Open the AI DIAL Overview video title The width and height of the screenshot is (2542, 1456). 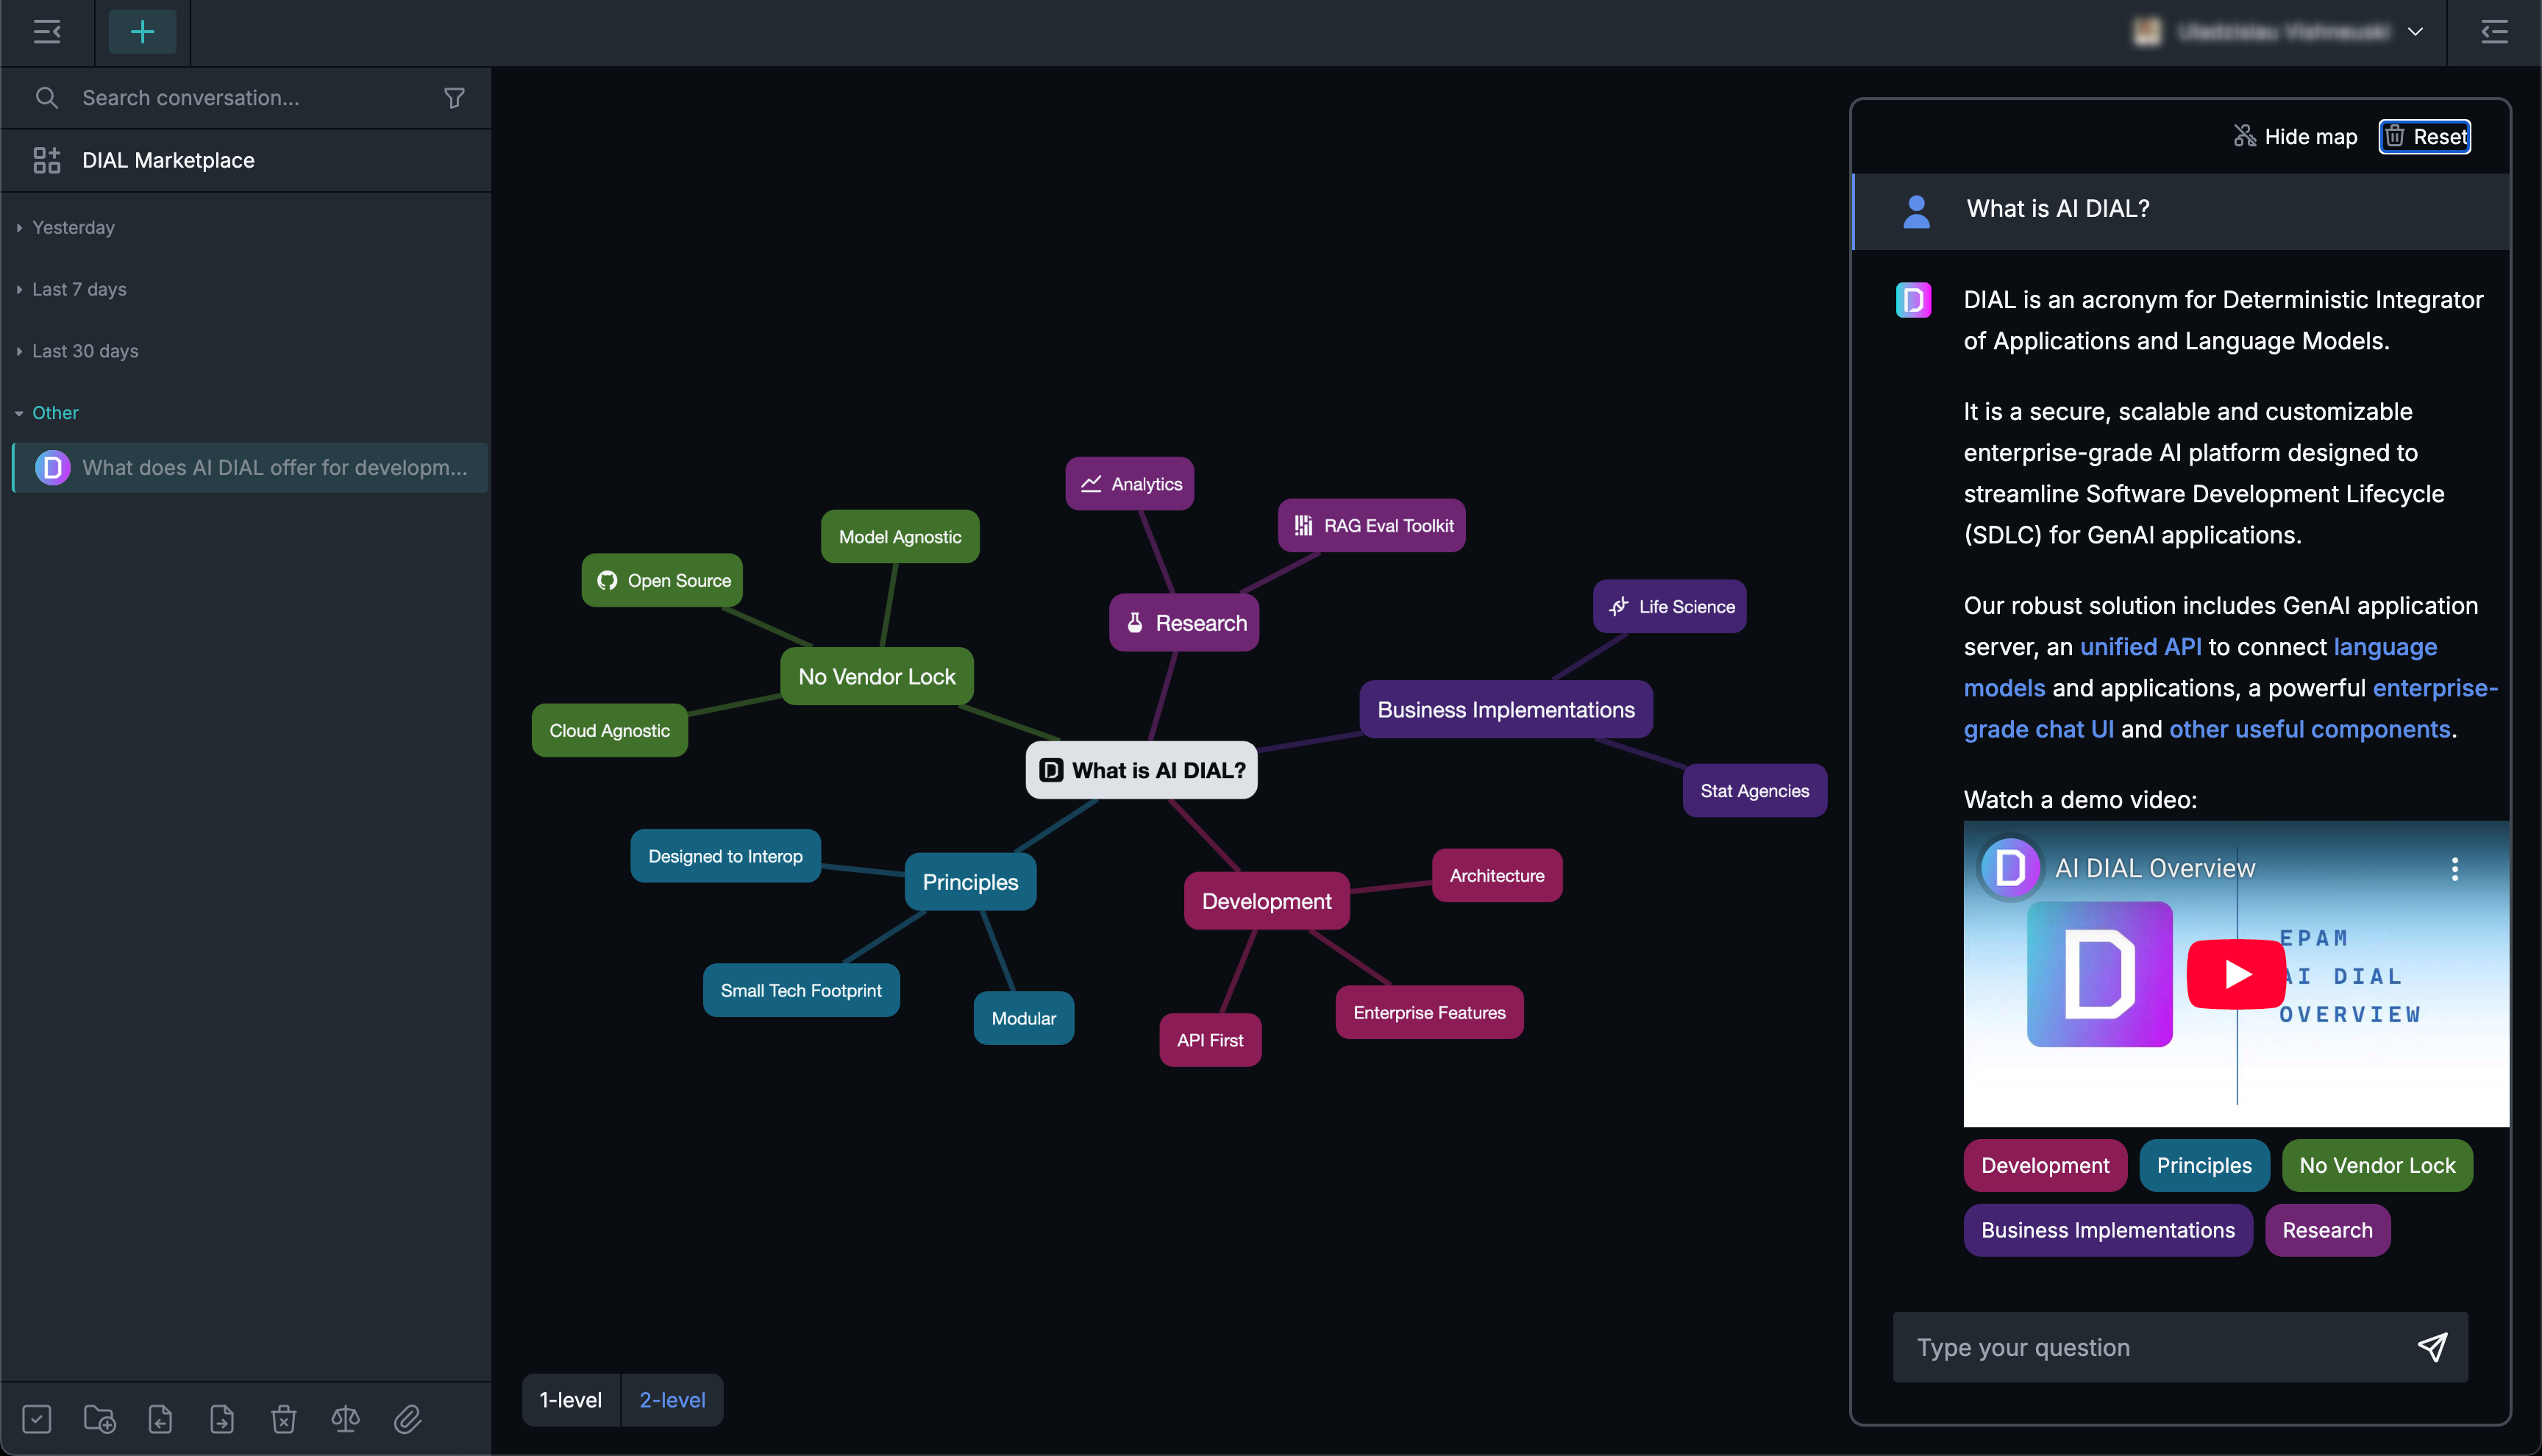pyautogui.click(x=2155, y=868)
